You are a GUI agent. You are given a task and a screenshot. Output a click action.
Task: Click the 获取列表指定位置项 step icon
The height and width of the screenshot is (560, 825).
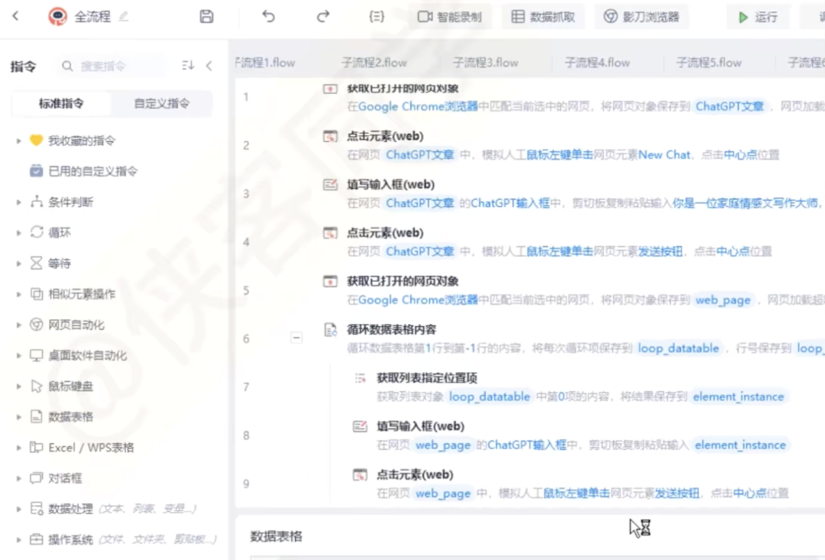click(361, 378)
